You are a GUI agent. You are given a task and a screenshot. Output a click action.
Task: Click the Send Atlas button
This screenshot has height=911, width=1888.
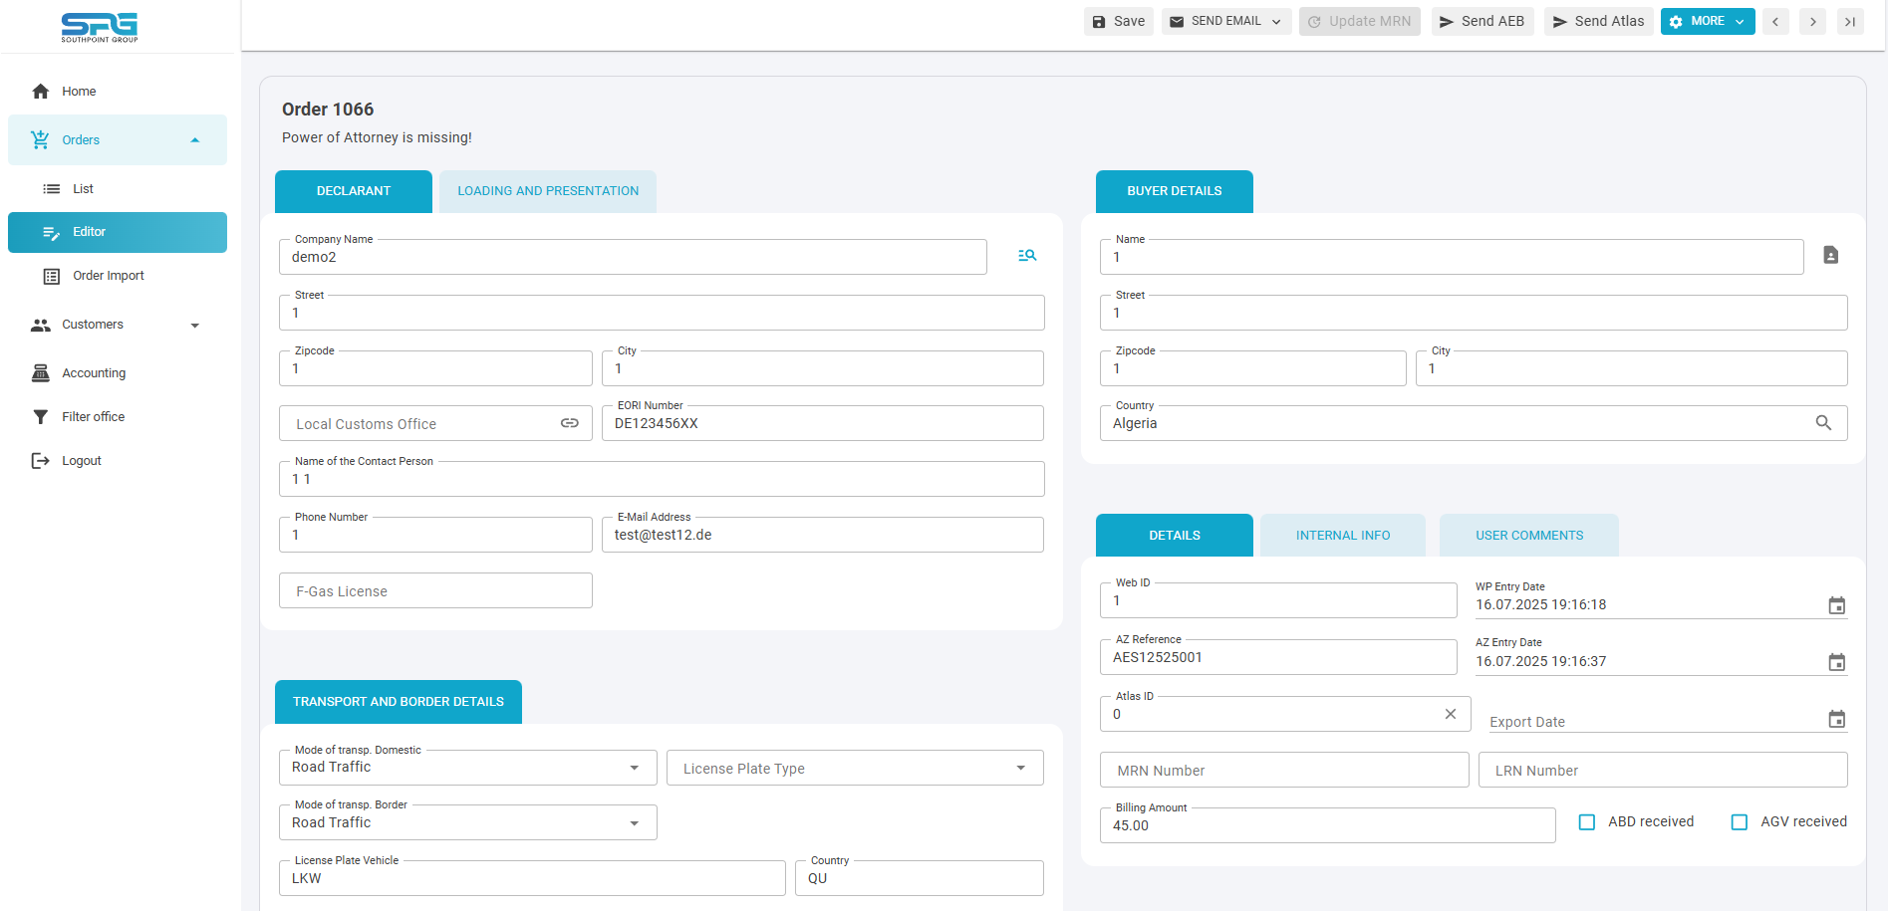click(1598, 22)
